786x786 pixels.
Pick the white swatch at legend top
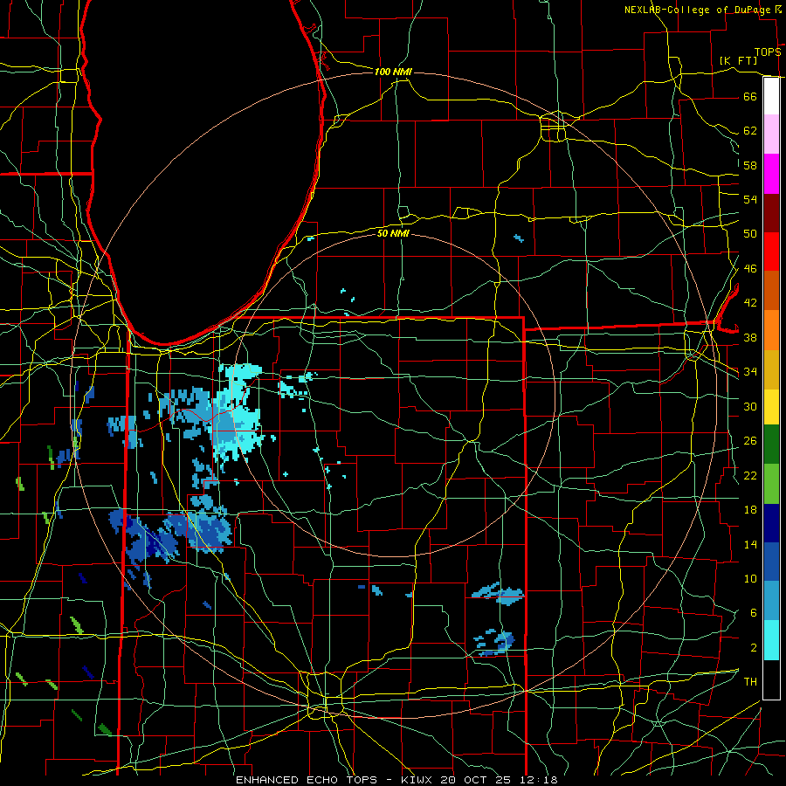click(771, 96)
